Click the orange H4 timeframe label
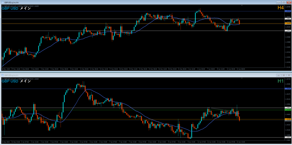The width and height of the screenshot is (292, 145). click(281, 8)
